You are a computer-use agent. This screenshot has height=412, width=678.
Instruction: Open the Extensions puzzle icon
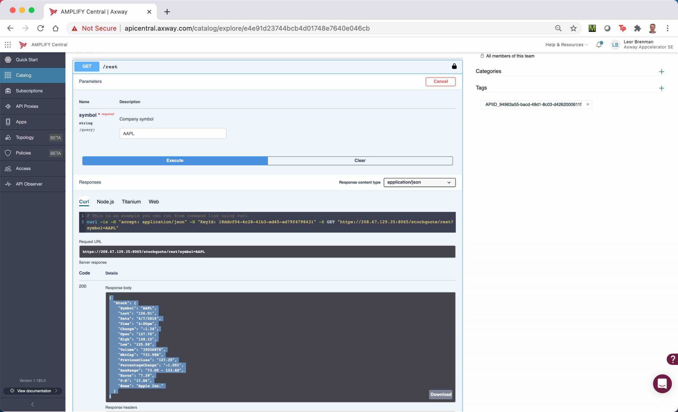(637, 28)
